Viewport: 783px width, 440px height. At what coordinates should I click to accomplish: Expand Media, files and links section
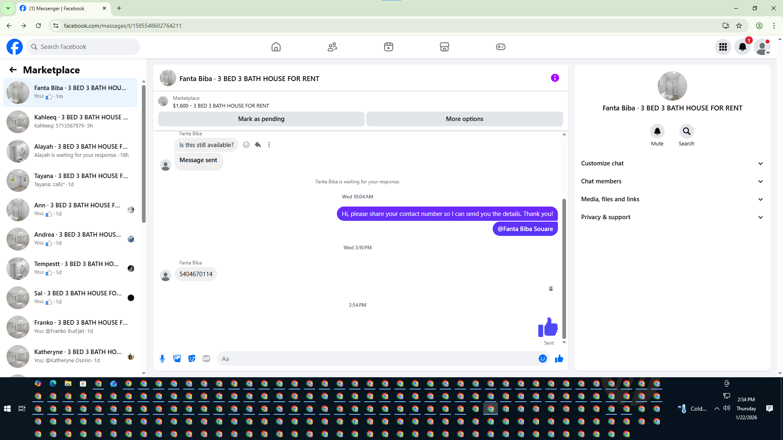click(672, 199)
